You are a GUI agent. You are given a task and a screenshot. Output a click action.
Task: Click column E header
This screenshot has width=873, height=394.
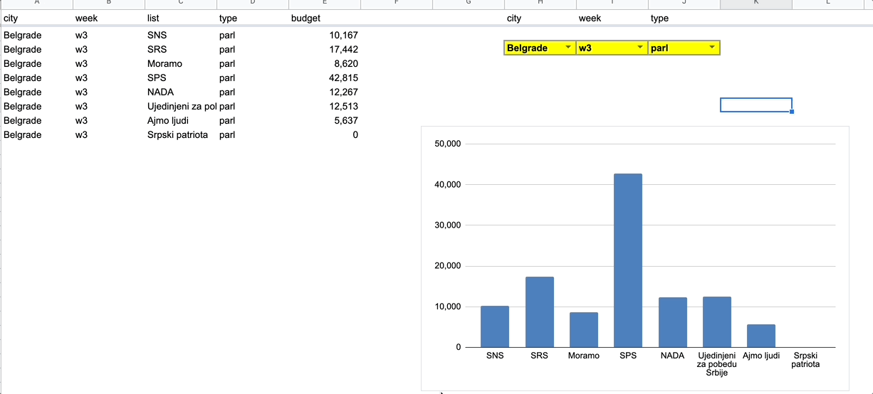pyautogui.click(x=324, y=4)
